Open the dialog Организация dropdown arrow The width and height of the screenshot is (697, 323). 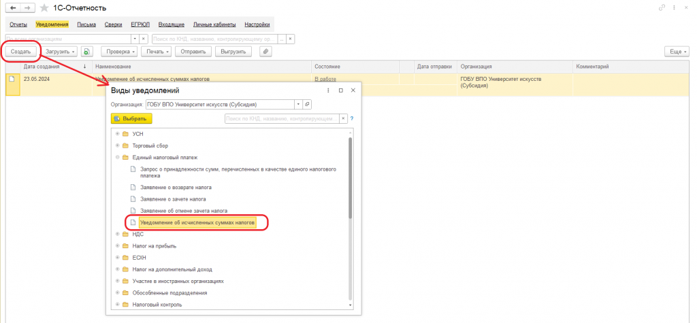tap(298, 105)
